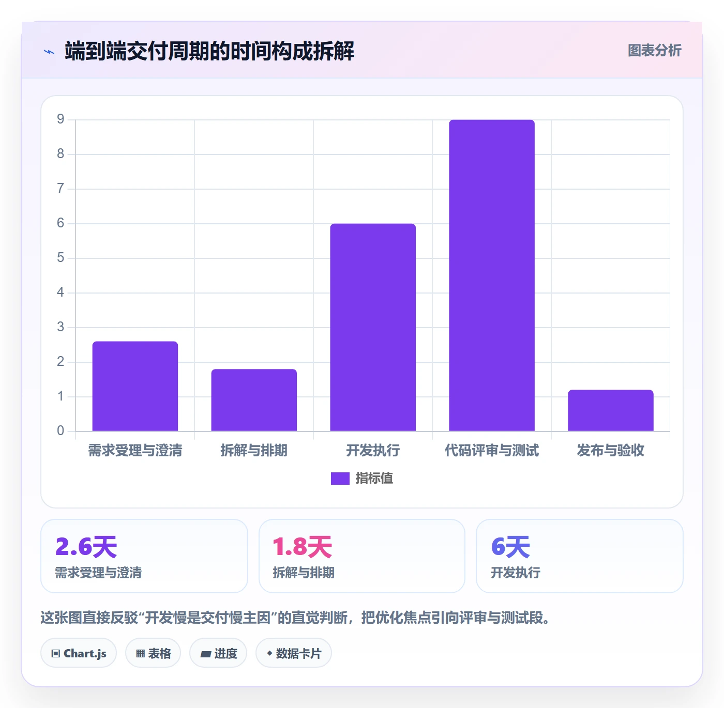Click the y-axis value 0

[x=61, y=430]
